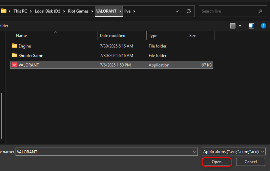Click the view layout list icon

(x=233, y=26)
